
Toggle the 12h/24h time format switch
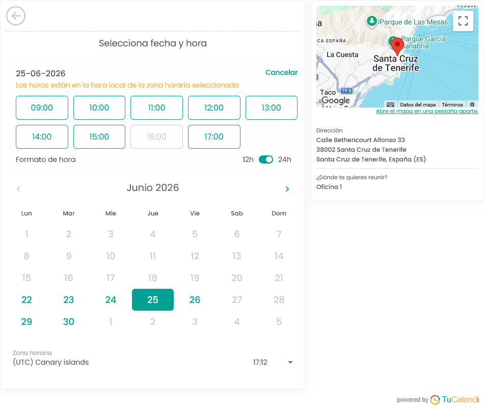tap(266, 159)
